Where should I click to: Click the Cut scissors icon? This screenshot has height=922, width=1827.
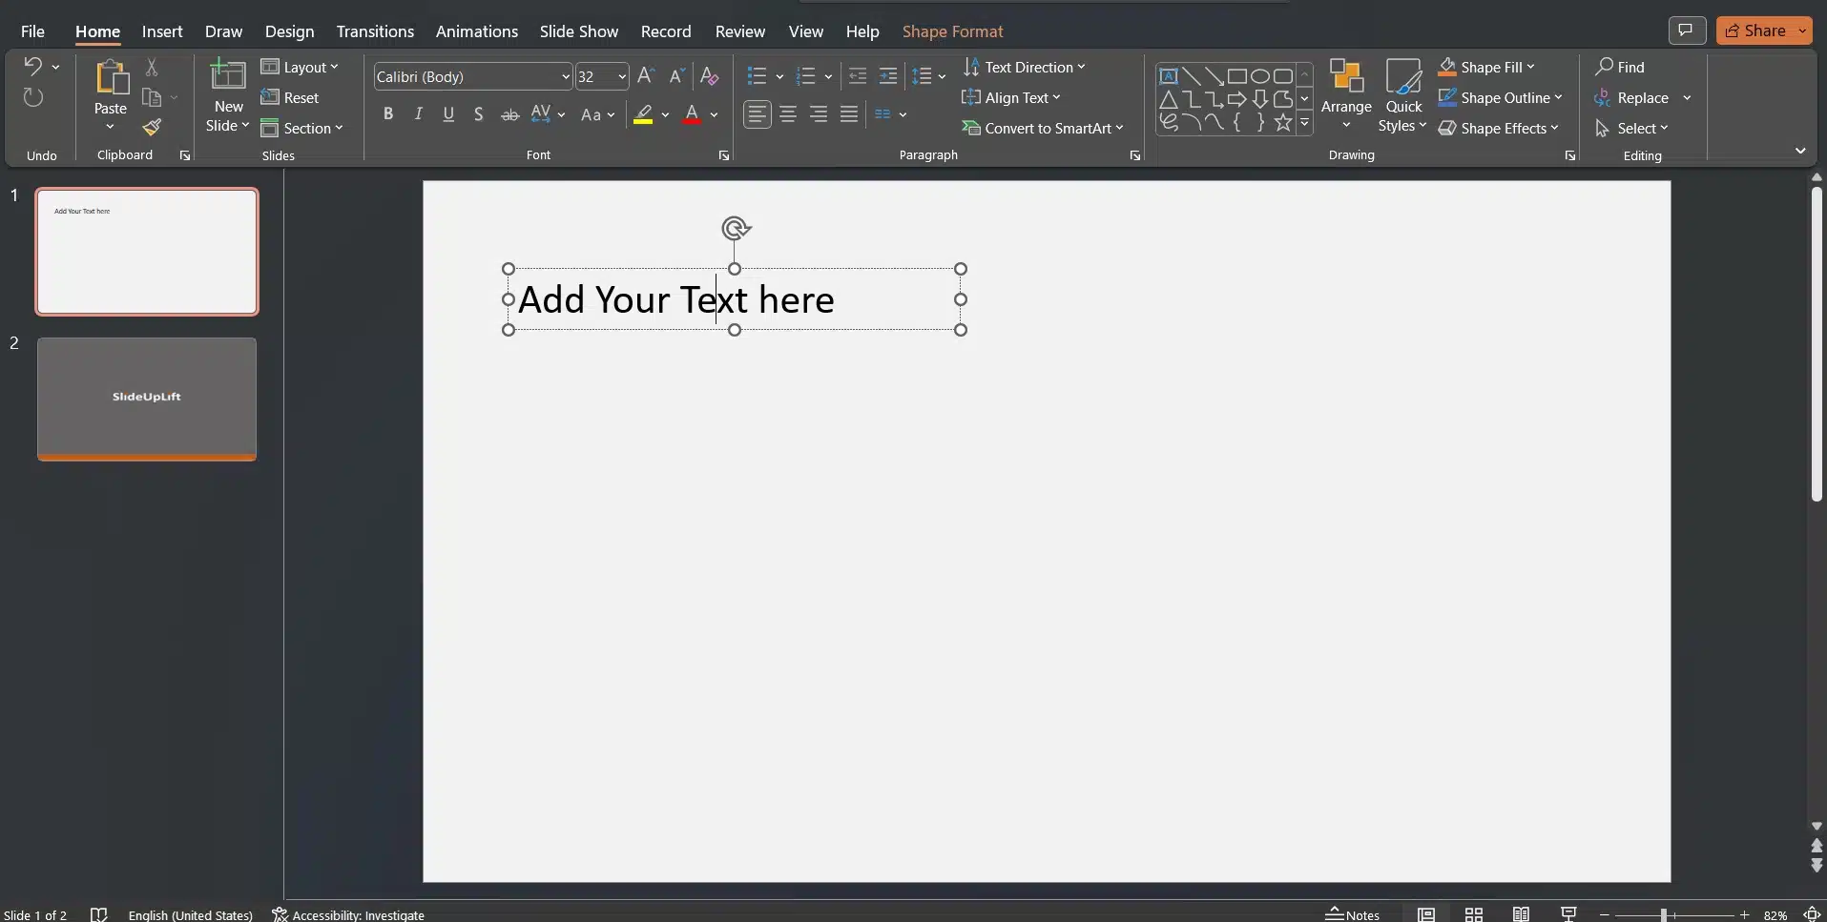click(x=152, y=67)
